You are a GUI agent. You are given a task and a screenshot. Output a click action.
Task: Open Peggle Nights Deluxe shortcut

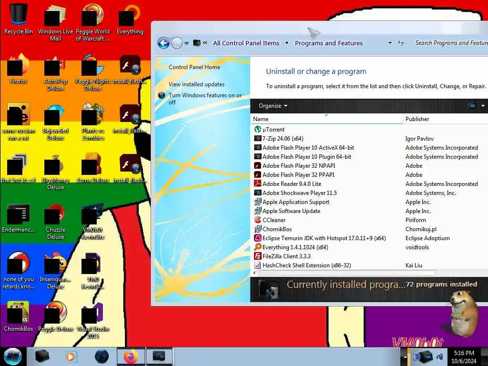pos(93,73)
